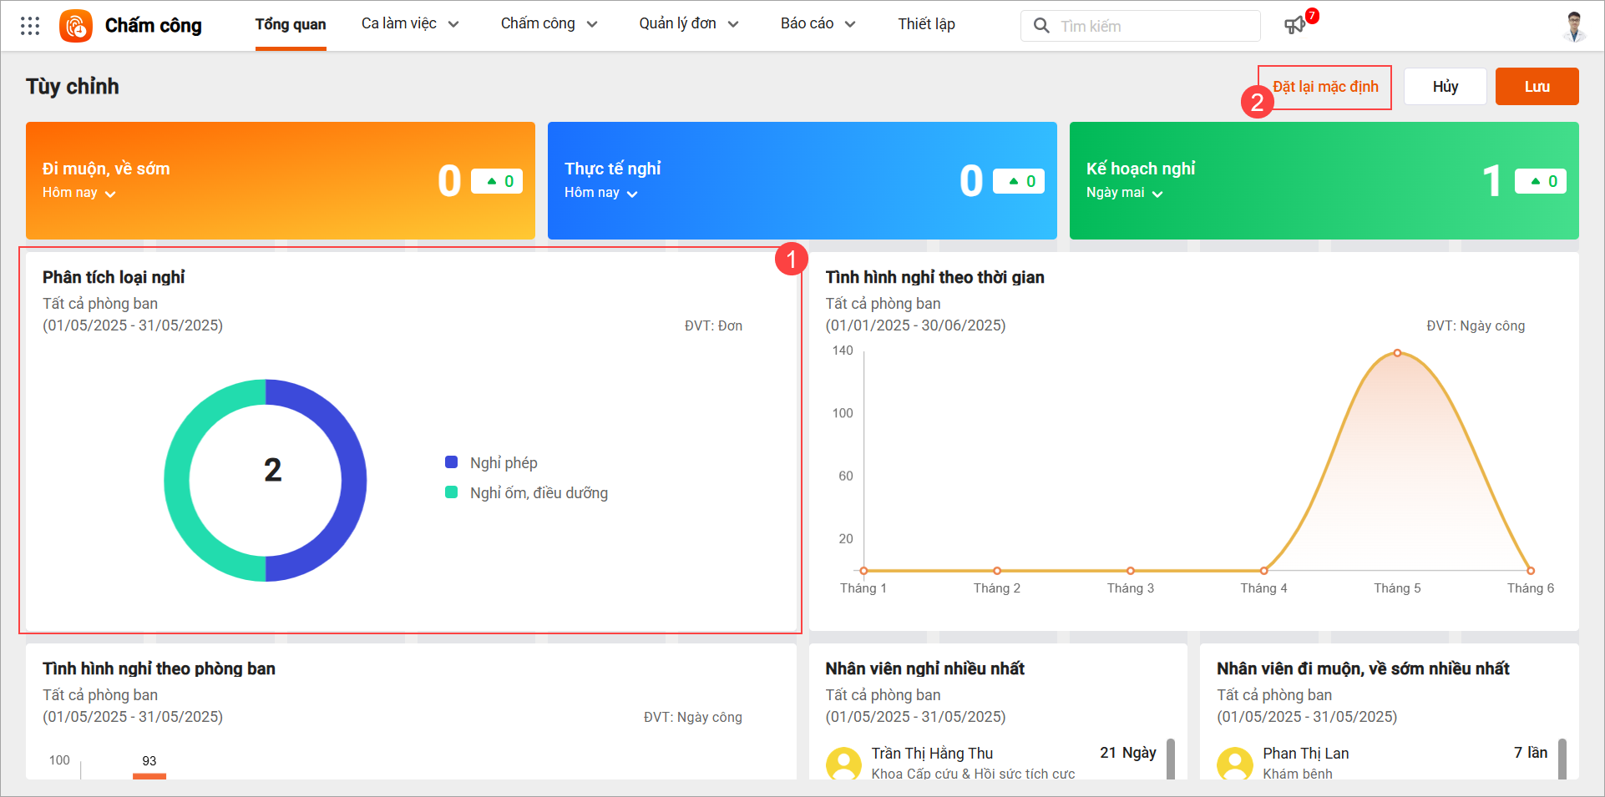Open the announcements megaphone icon
Image resolution: width=1605 pixels, height=797 pixels.
point(1294,26)
